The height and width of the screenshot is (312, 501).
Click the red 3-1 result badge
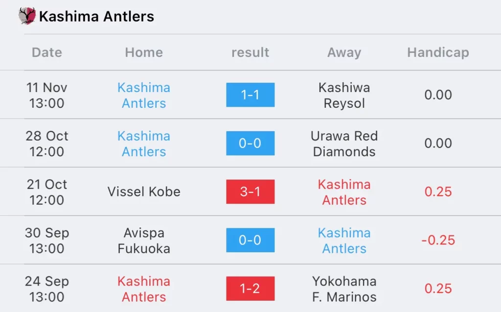click(x=250, y=192)
